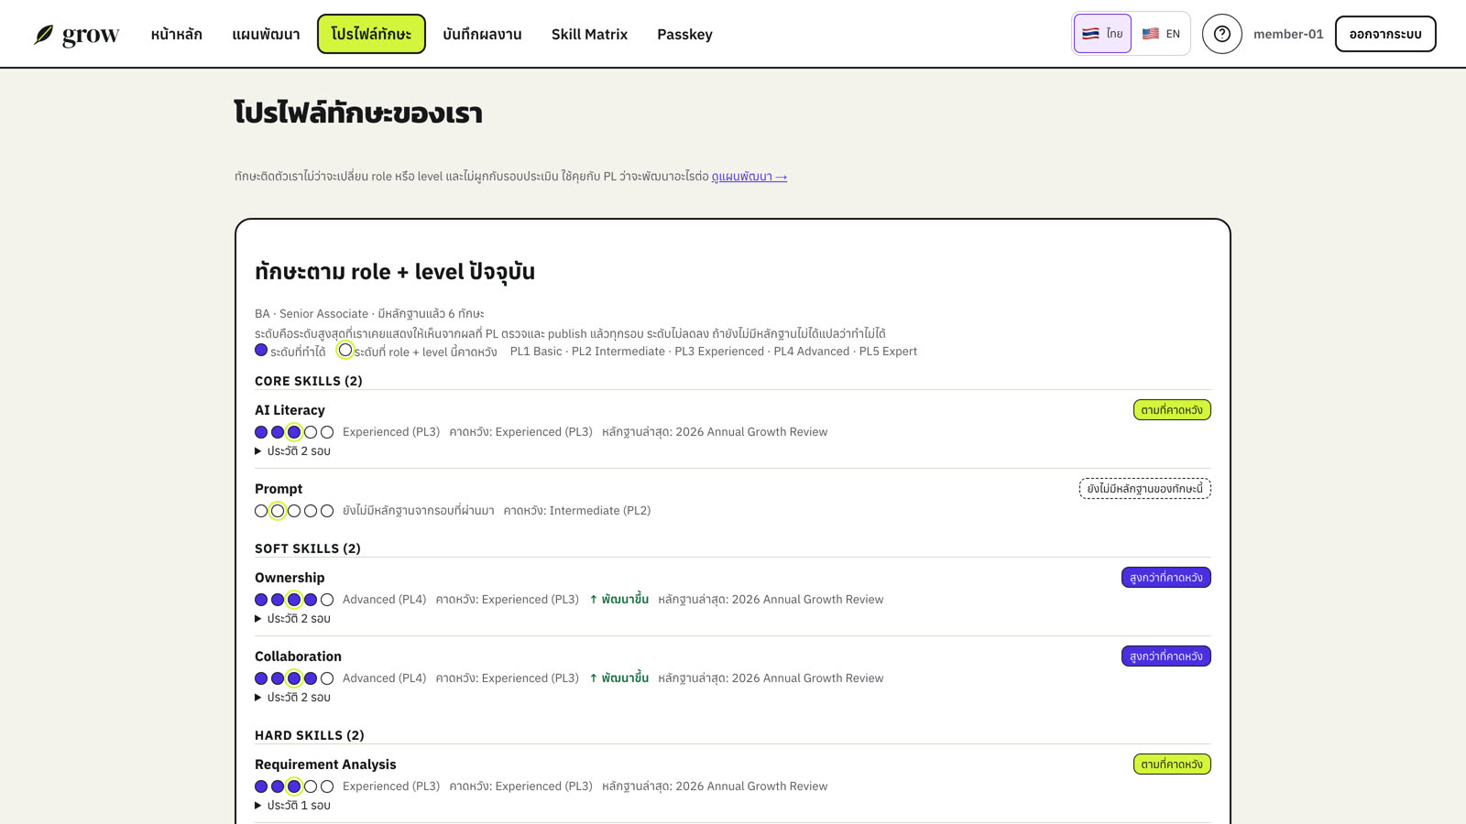The width and height of the screenshot is (1466, 824).
Task: Go to บันทึกผลงาน in the navigation
Action: pos(482,34)
